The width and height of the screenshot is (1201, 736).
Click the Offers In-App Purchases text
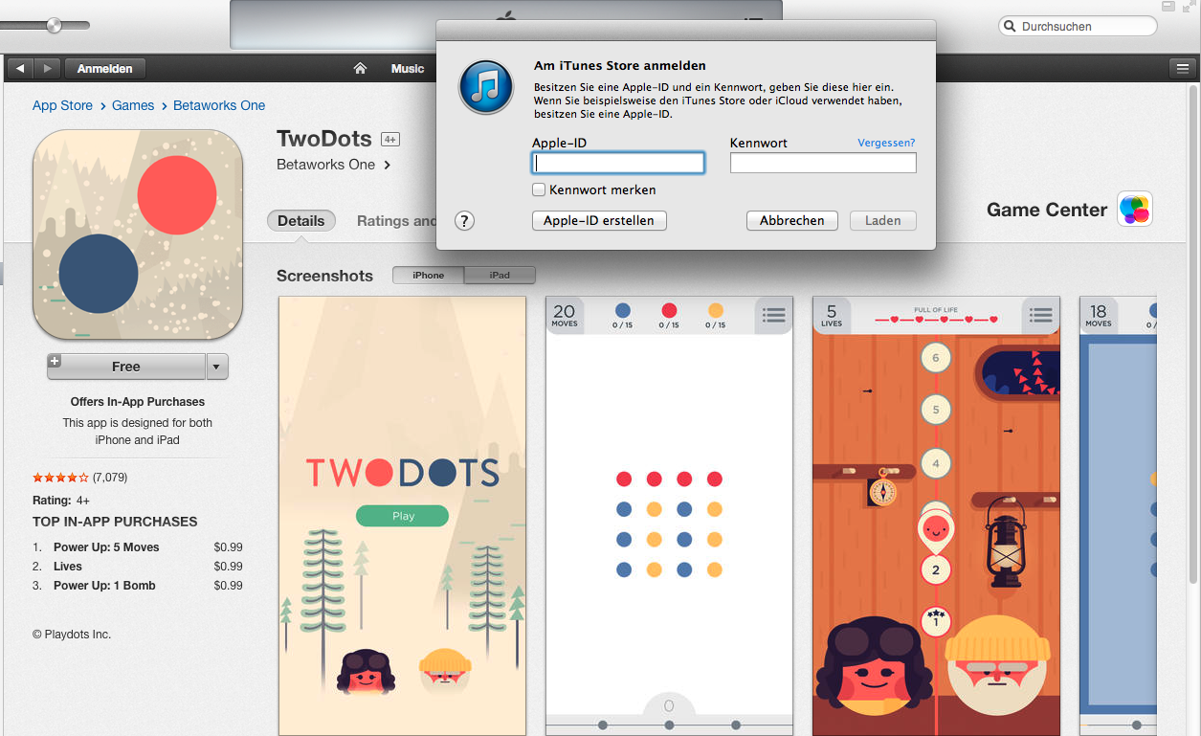click(x=138, y=402)
